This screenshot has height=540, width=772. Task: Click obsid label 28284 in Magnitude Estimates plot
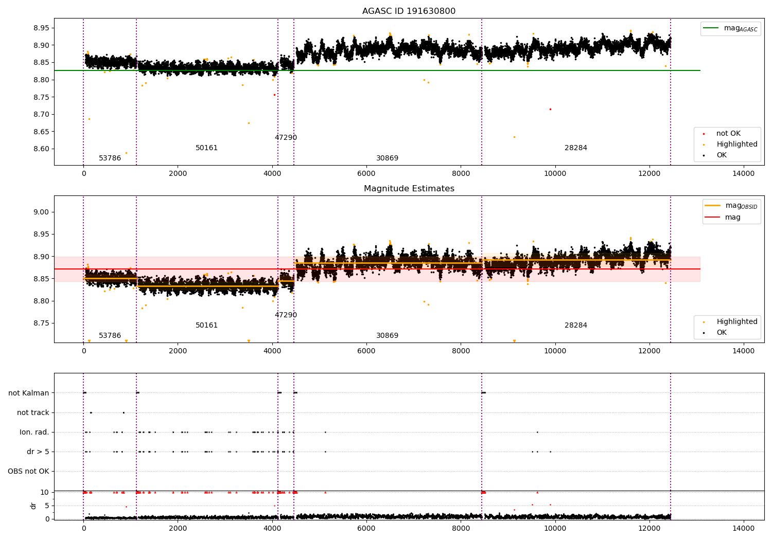575,326
